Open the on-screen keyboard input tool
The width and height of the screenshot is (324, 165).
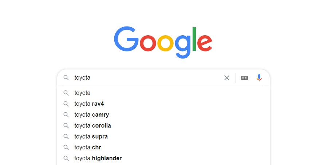244,78
